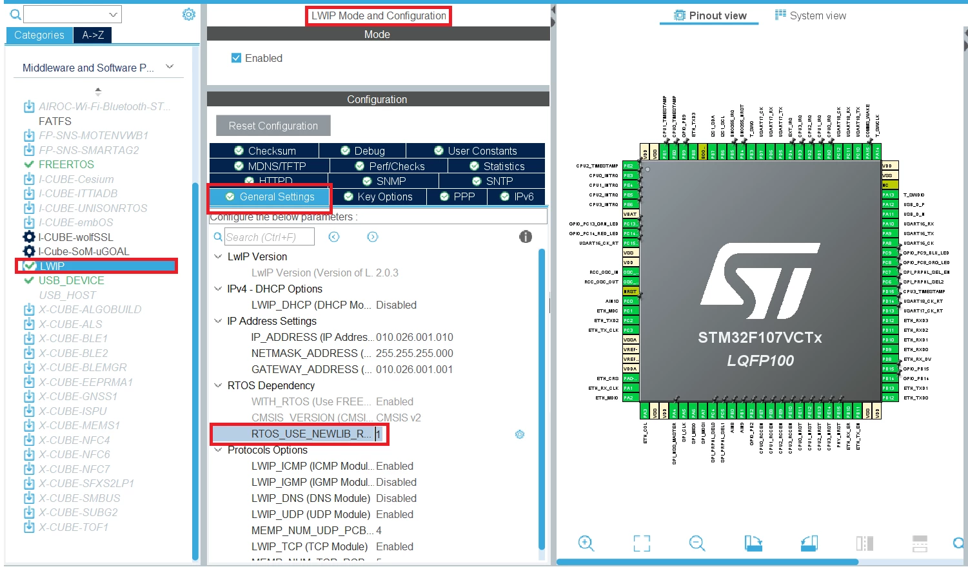The image size is (968, 567).
Task: Click the pinout view horizontal scrollbar
Action: (x=707, y=562)
